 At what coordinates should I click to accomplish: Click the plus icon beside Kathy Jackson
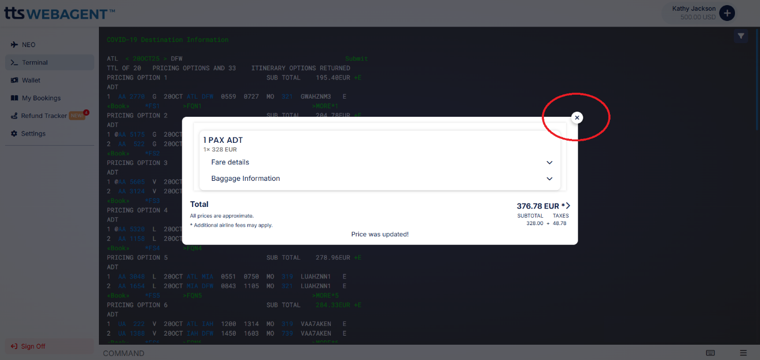tap(727, 13)
